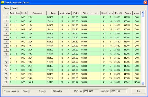Switch to the Detail tab

14,8
